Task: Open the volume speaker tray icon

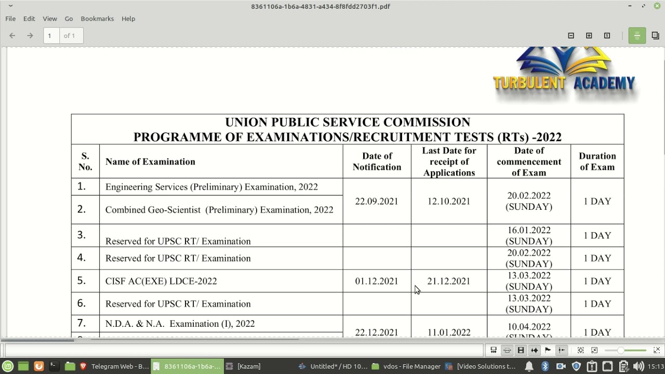Action: (x=639, y=366)
